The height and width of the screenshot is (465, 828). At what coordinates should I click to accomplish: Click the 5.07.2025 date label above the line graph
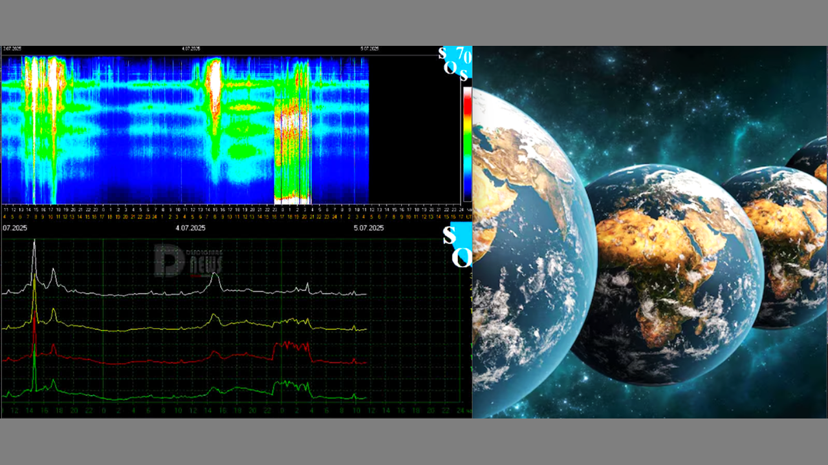point(369,228)
